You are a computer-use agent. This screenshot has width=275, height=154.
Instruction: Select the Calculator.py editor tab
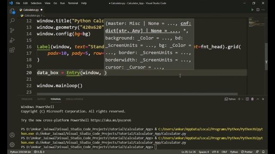point(31,10)
